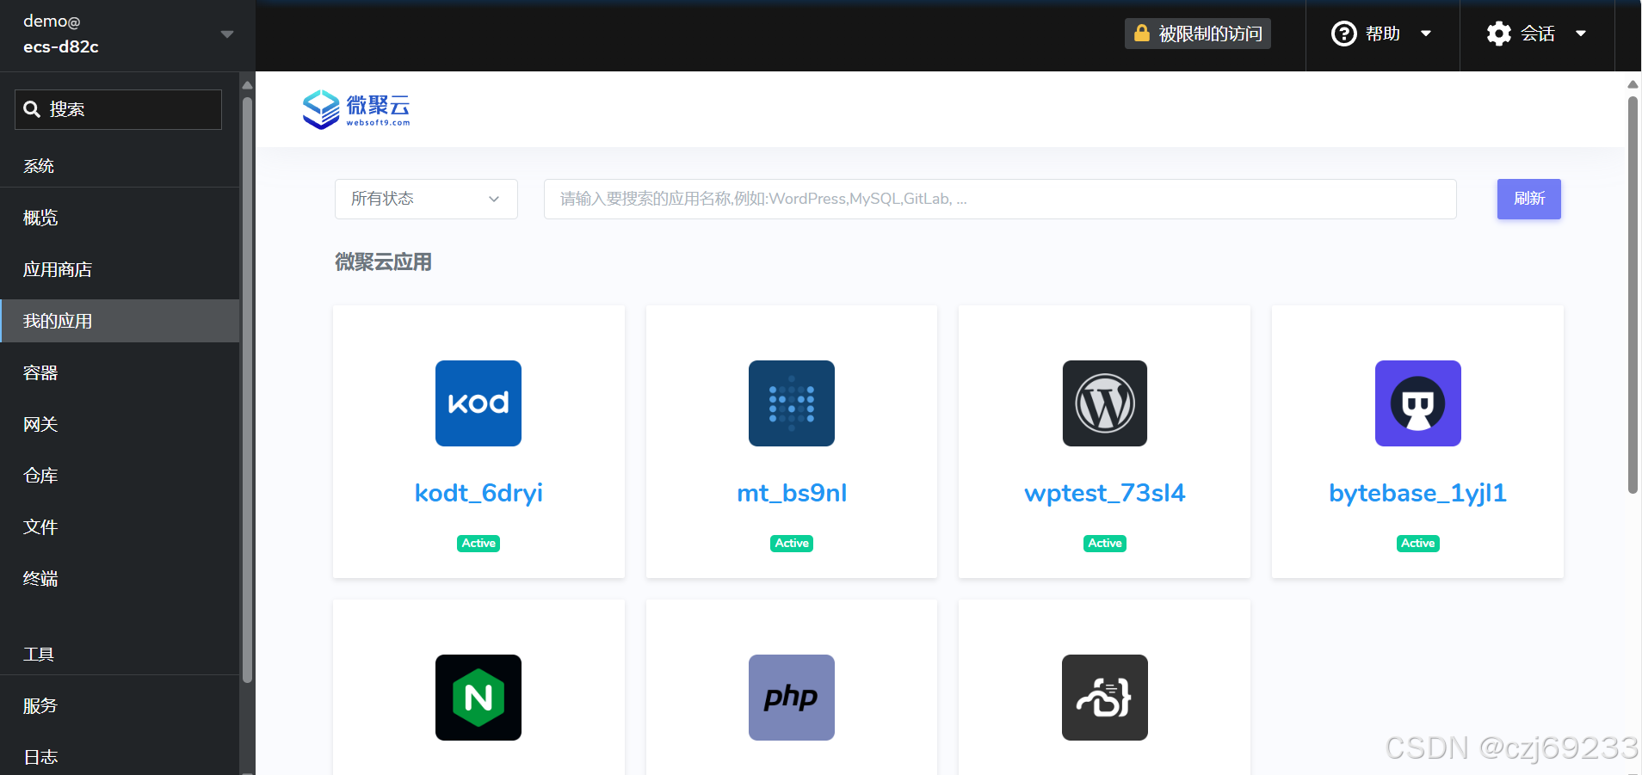
Task: Open the PHP app icon
Action: (x=791, y=698)
